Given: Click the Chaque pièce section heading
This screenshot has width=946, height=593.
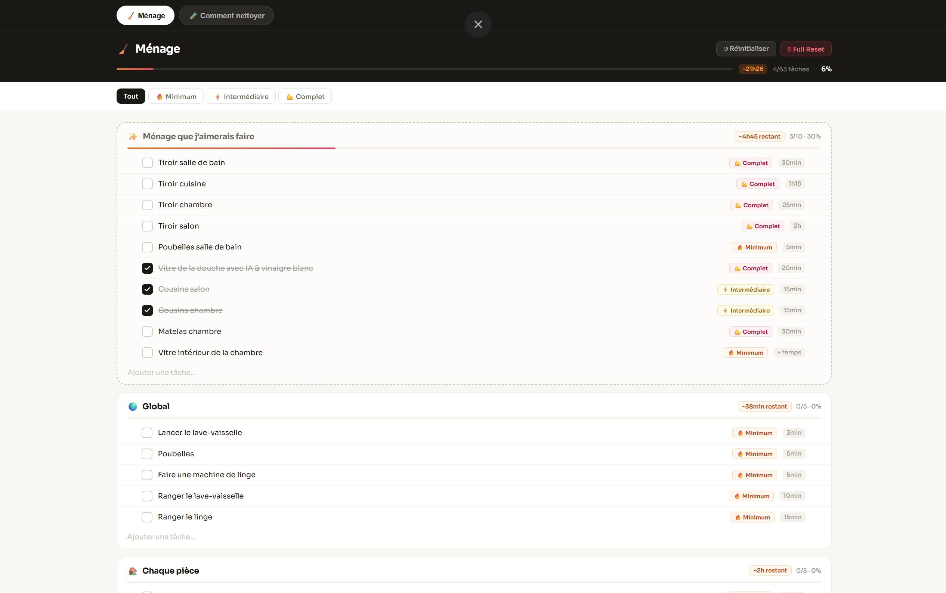Looking at the screenshot, I should tap(170, 571).
